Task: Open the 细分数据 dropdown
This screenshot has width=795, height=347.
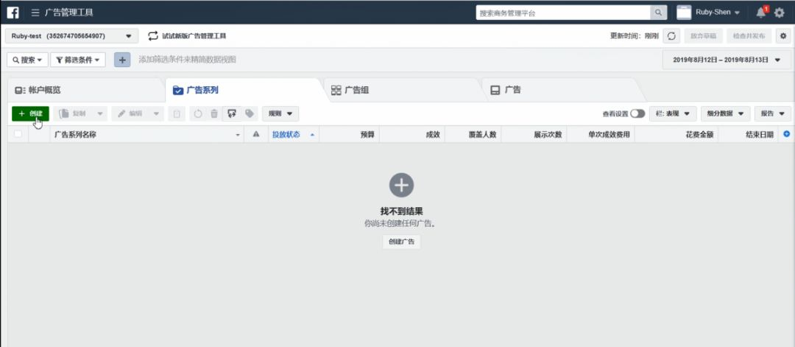Action: 725,113
